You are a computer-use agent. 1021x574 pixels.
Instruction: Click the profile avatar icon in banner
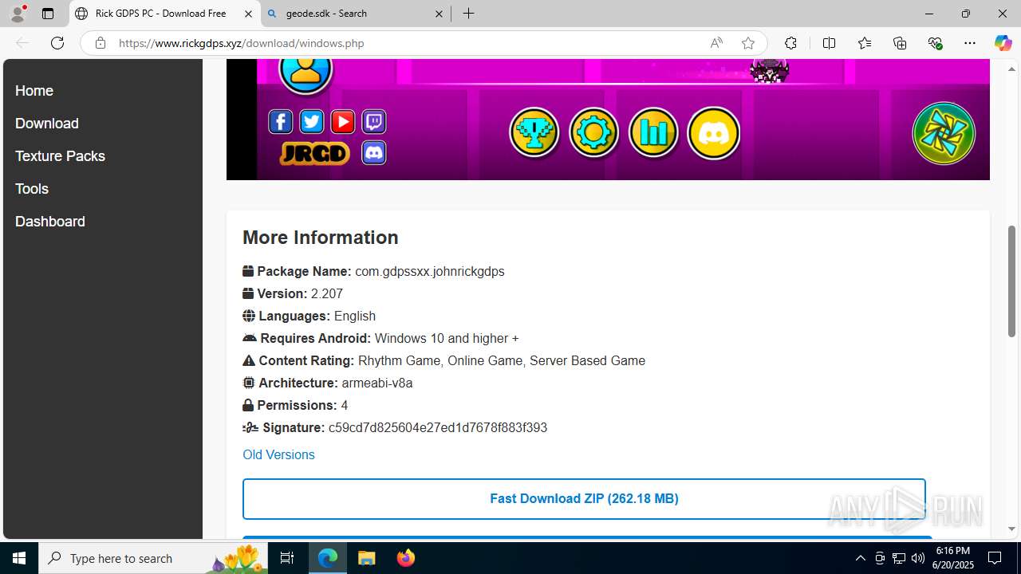(306, 71)
